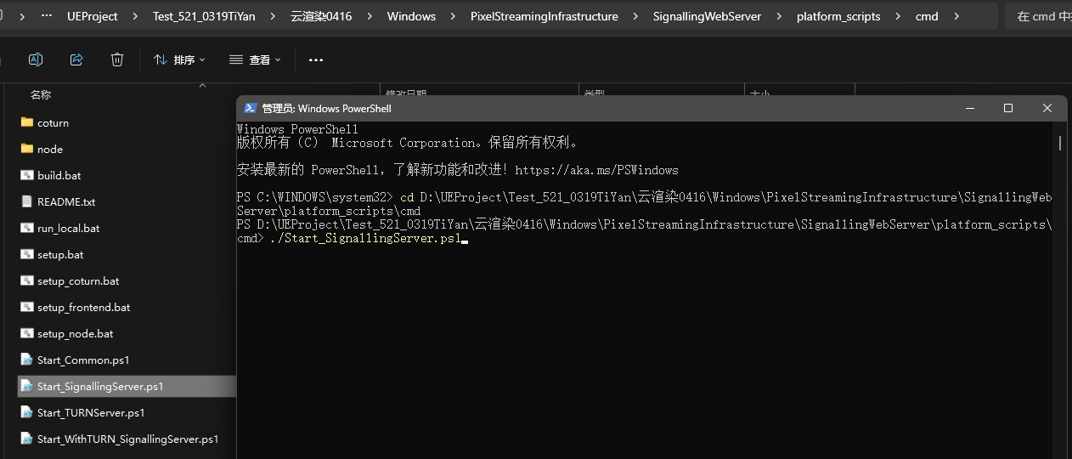The image size is (1072, 459).
Task: Open the 排序 sort dropdown
Action: pos(179,59)
